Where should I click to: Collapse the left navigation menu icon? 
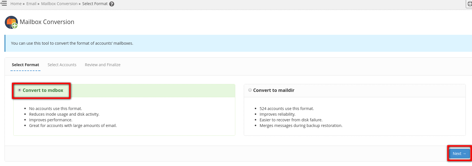(x=4, y=3)
